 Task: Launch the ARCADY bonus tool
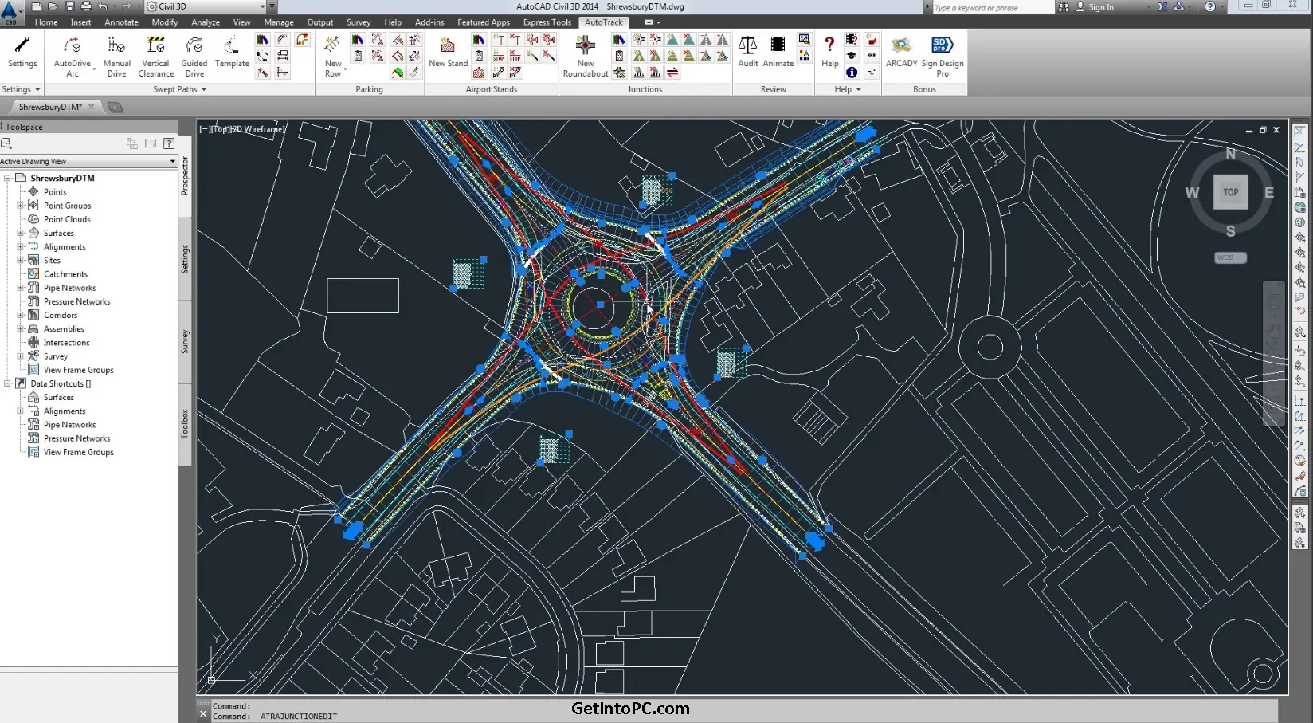pyautogui.click(x=901, y=46)
